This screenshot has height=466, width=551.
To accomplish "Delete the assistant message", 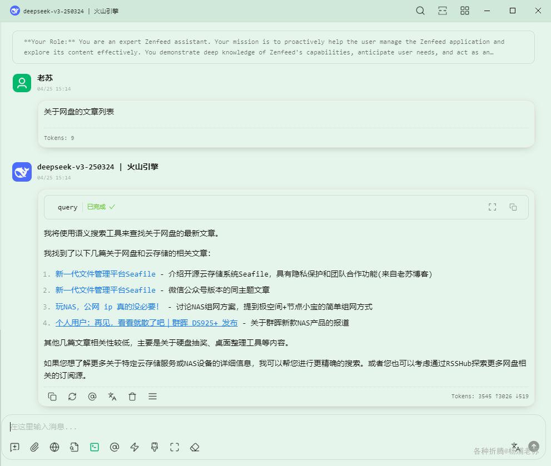I will point(132,397).
